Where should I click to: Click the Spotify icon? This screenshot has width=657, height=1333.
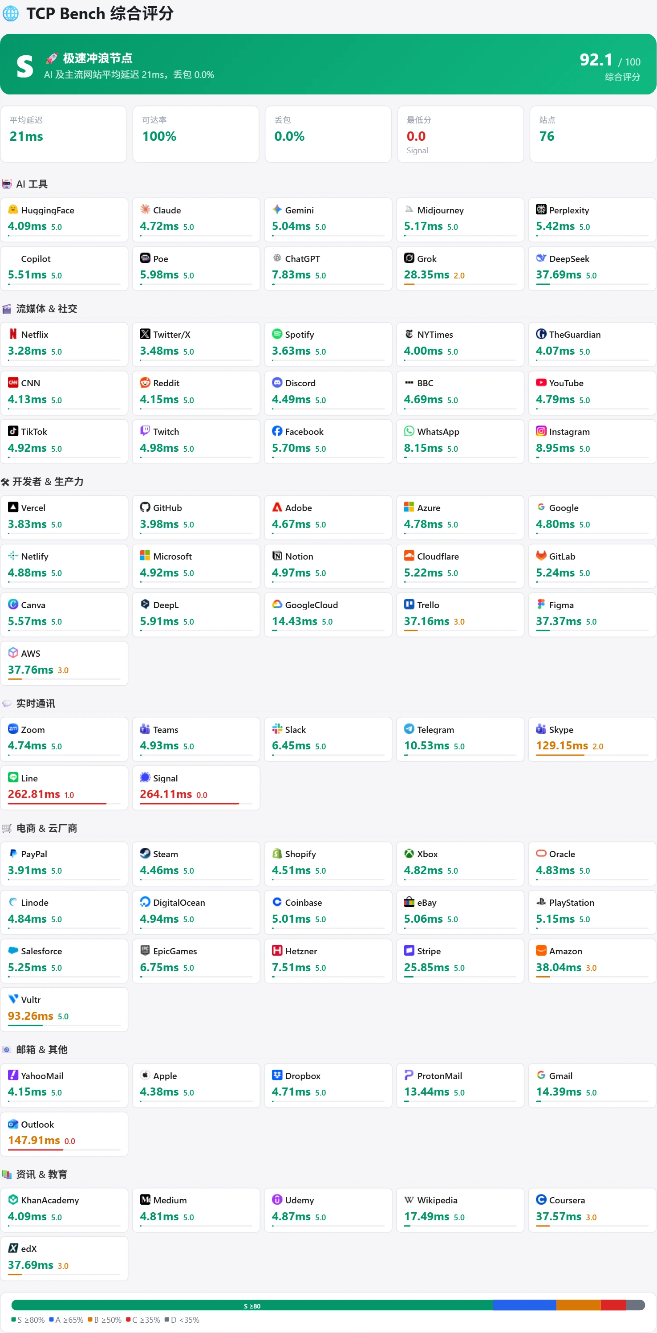click(277, 334)
